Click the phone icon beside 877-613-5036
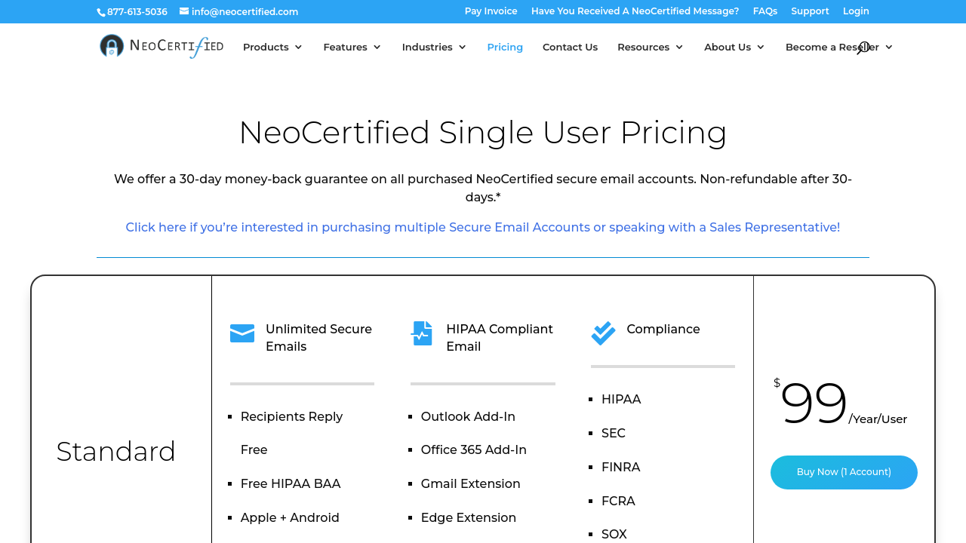The image size is (966, 543). 101,12
